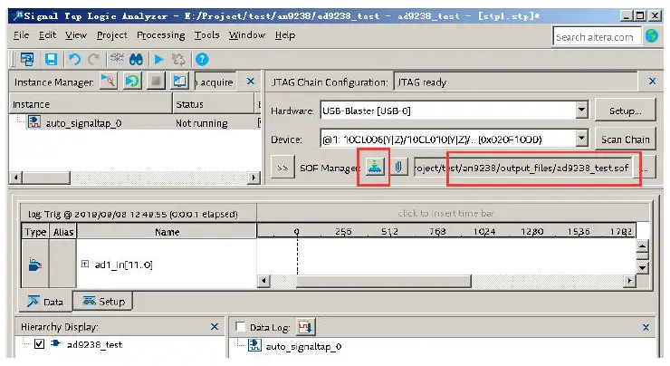Click the 'click to insert time bar' area
670x366 pixels.
[446, 213]
